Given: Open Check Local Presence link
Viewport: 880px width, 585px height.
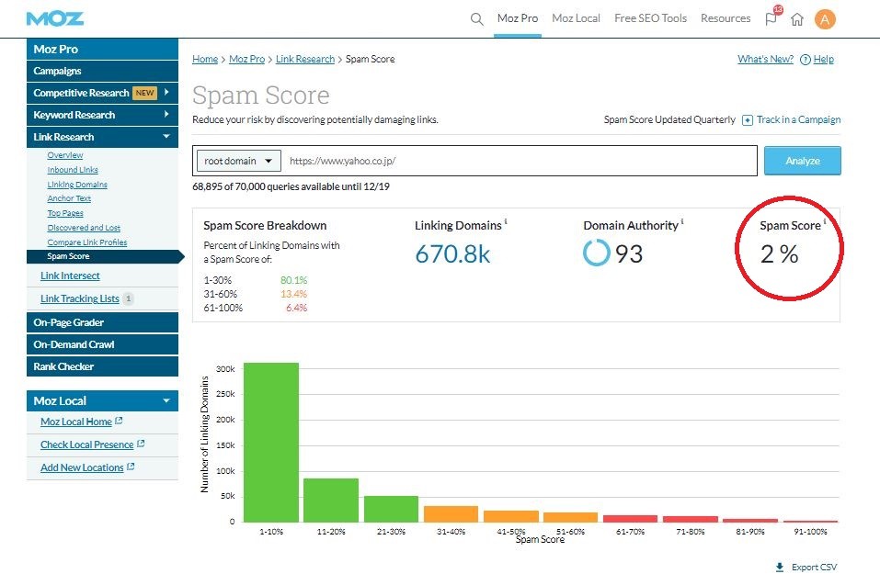Looking at the screenshot, I should [x=87, y=444].
